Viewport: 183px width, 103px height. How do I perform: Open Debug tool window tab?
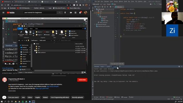(117, 97)
